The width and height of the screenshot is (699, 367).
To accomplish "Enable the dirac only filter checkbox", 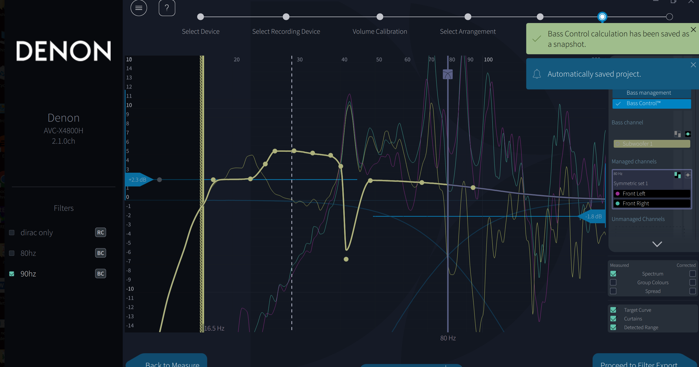I will [12, 232].
